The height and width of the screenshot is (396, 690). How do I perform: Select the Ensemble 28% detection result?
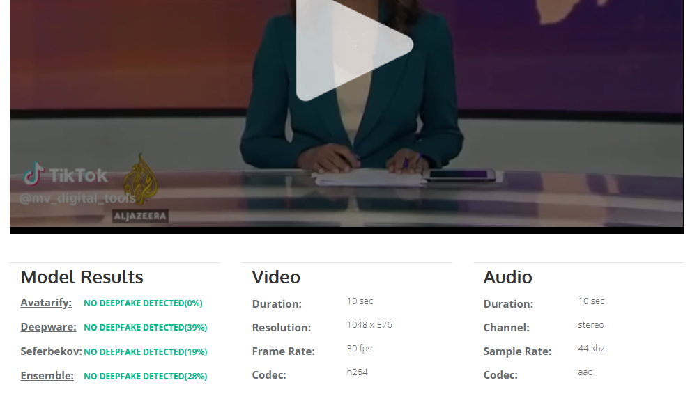145,377
